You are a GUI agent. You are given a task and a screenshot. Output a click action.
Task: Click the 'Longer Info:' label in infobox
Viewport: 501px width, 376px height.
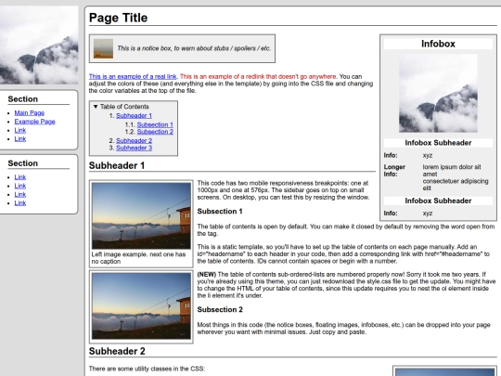(x=394, y=171)
